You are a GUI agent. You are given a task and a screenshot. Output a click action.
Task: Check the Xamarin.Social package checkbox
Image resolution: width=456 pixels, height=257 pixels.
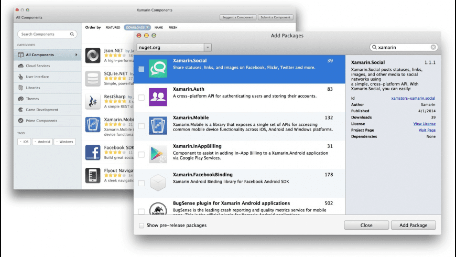tap(142, 69)
